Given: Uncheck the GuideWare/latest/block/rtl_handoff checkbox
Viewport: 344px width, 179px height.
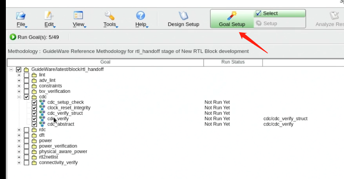Looking at the screenshot, I should (18, 70).
